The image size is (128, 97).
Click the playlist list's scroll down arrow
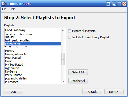[63, 81]
